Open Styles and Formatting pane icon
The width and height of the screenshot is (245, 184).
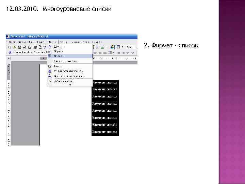tap(10, 52)
